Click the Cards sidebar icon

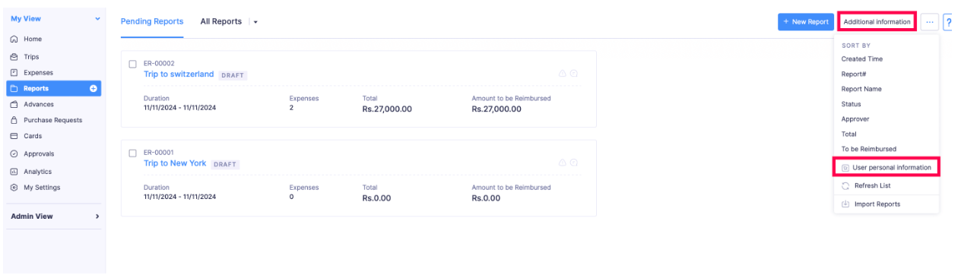[14, 136]
